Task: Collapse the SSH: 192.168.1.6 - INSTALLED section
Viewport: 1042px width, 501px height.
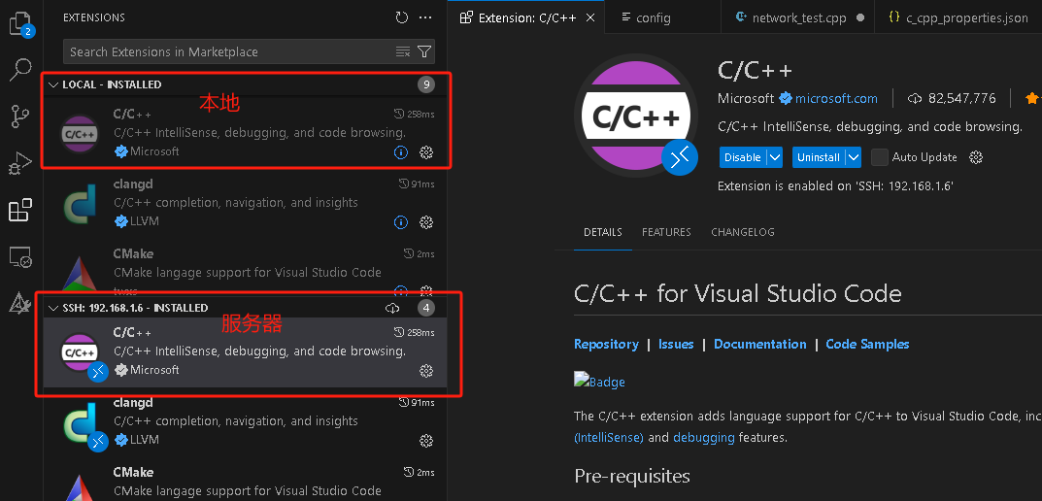Action: coord(53,309)
